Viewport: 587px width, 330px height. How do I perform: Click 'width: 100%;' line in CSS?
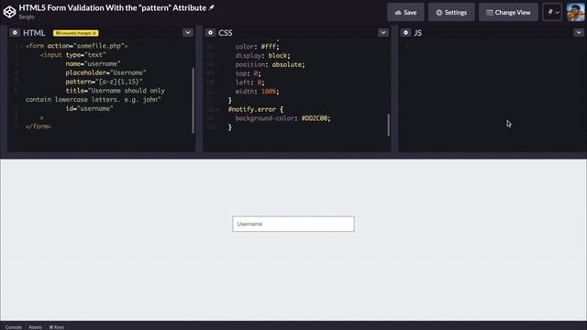pyautogui.click(x=257, y=92)
